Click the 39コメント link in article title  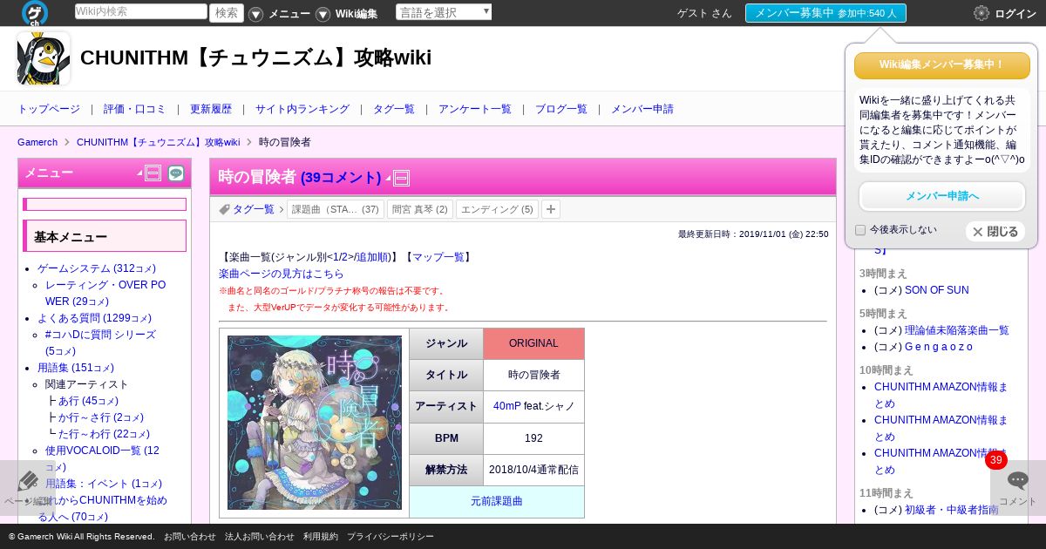pos(341,178)
